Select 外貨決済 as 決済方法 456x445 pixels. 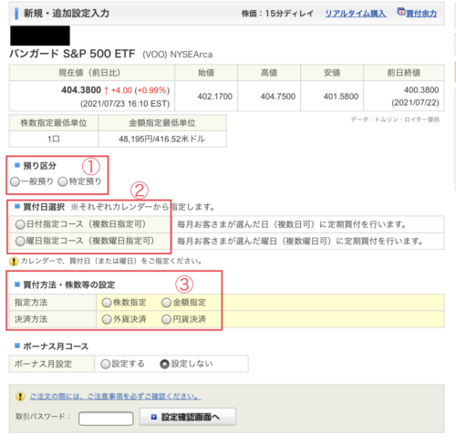coord(107,319)
